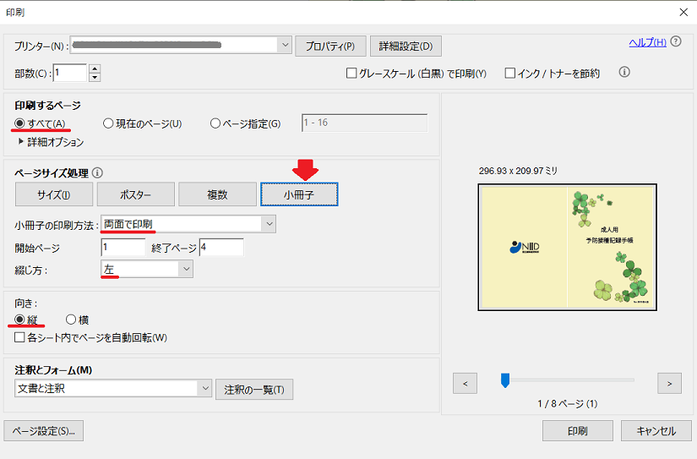Select 小冊子 booklet option
This screenshot has height=459, width=697.
299,194
